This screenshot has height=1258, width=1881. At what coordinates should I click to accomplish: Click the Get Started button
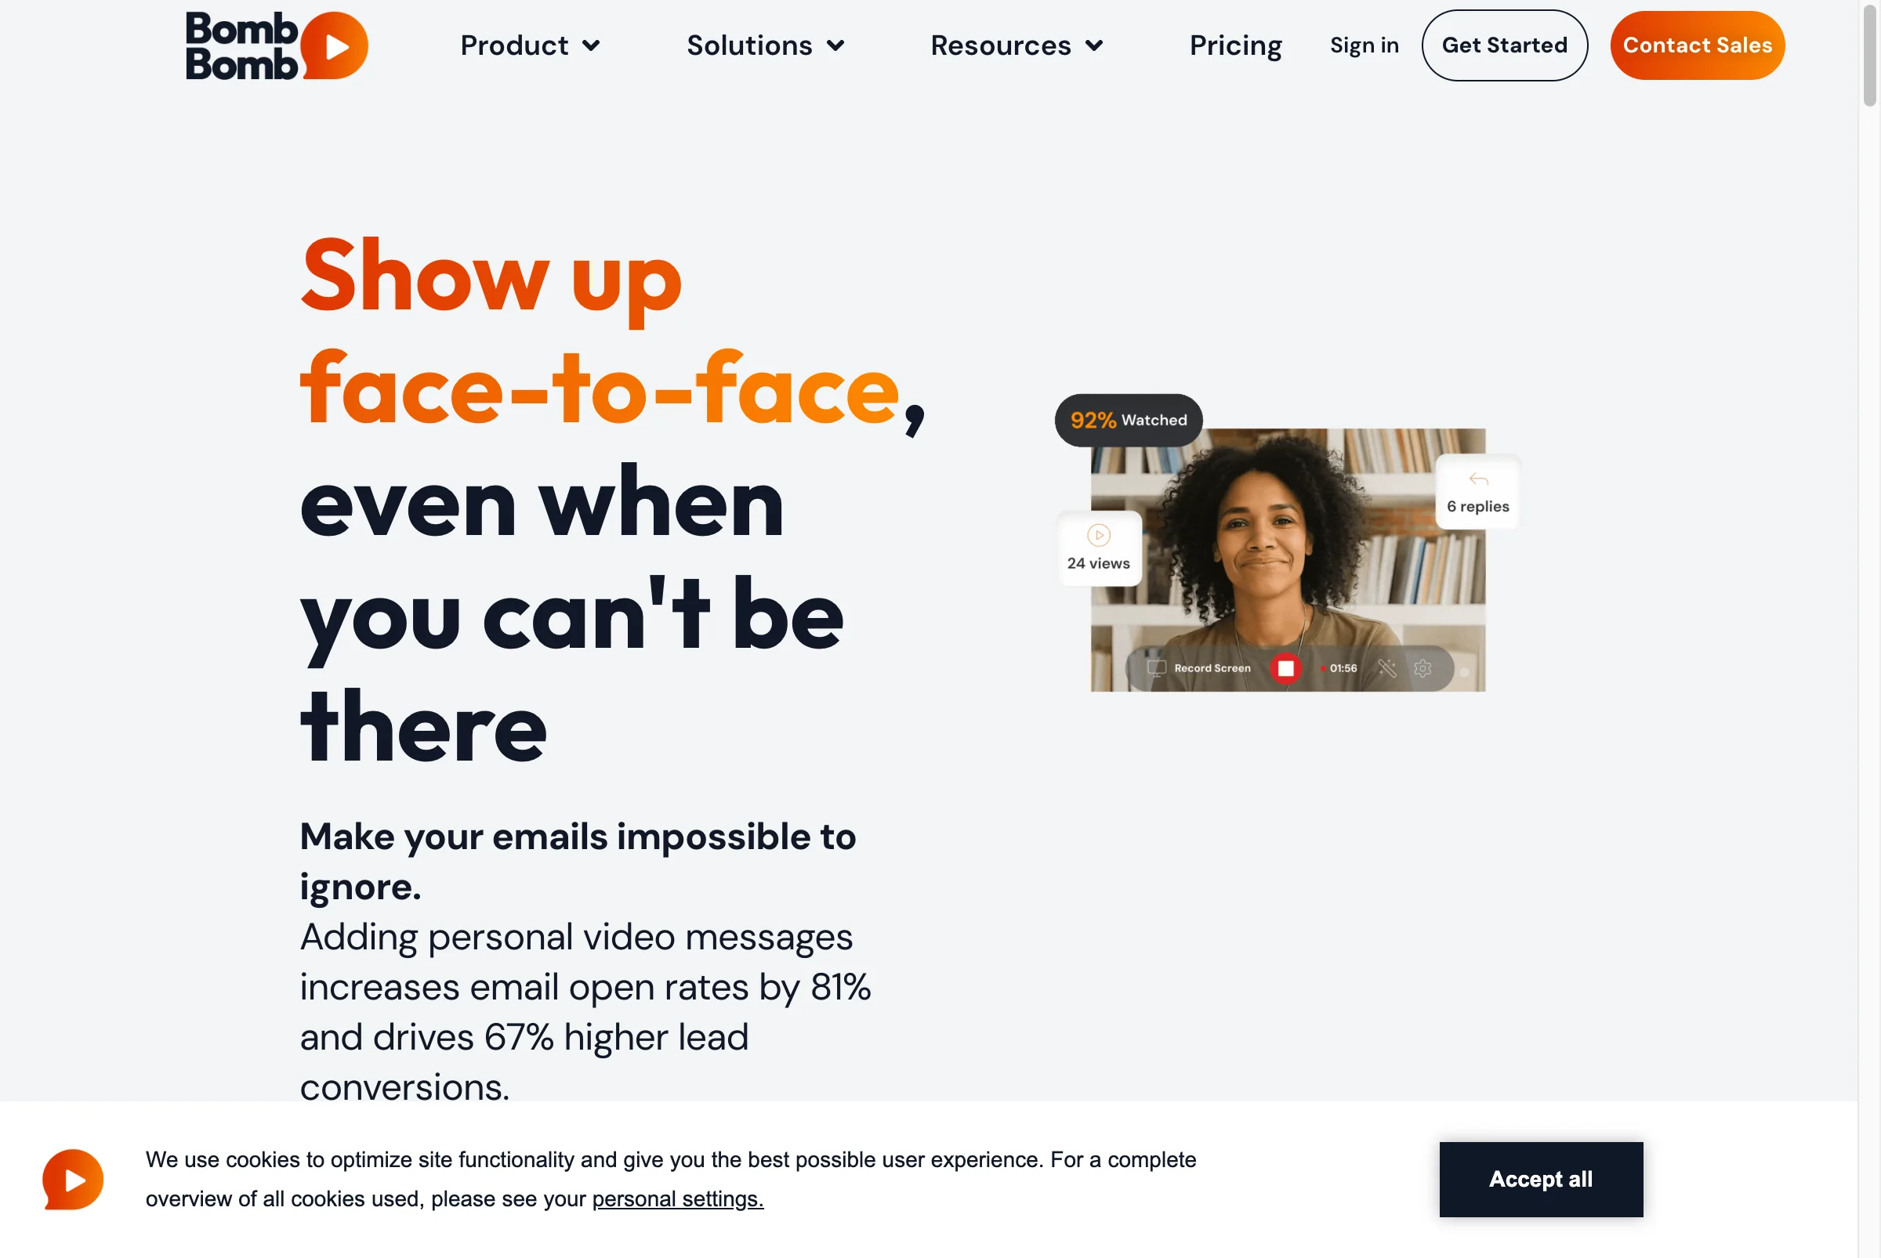[1505, 45]
